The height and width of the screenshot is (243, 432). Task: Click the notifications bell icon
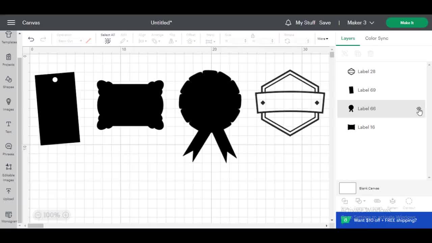tap(288, 23)
